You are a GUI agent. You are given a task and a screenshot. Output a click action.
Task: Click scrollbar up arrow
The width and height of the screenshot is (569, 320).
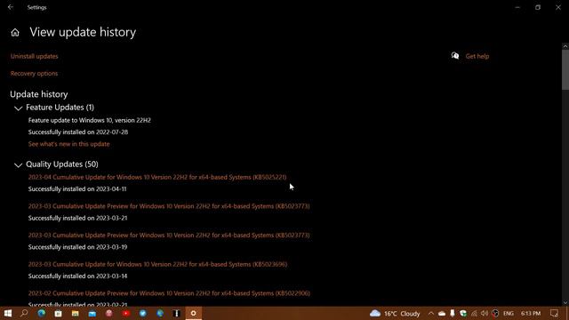565,46
